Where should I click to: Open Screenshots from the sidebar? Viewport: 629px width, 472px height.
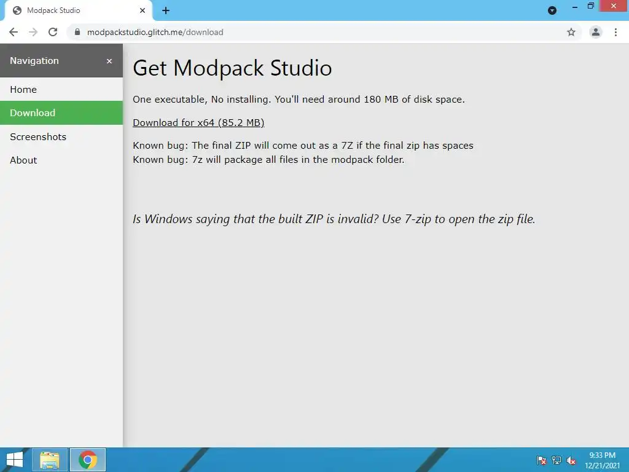point(61,136)
